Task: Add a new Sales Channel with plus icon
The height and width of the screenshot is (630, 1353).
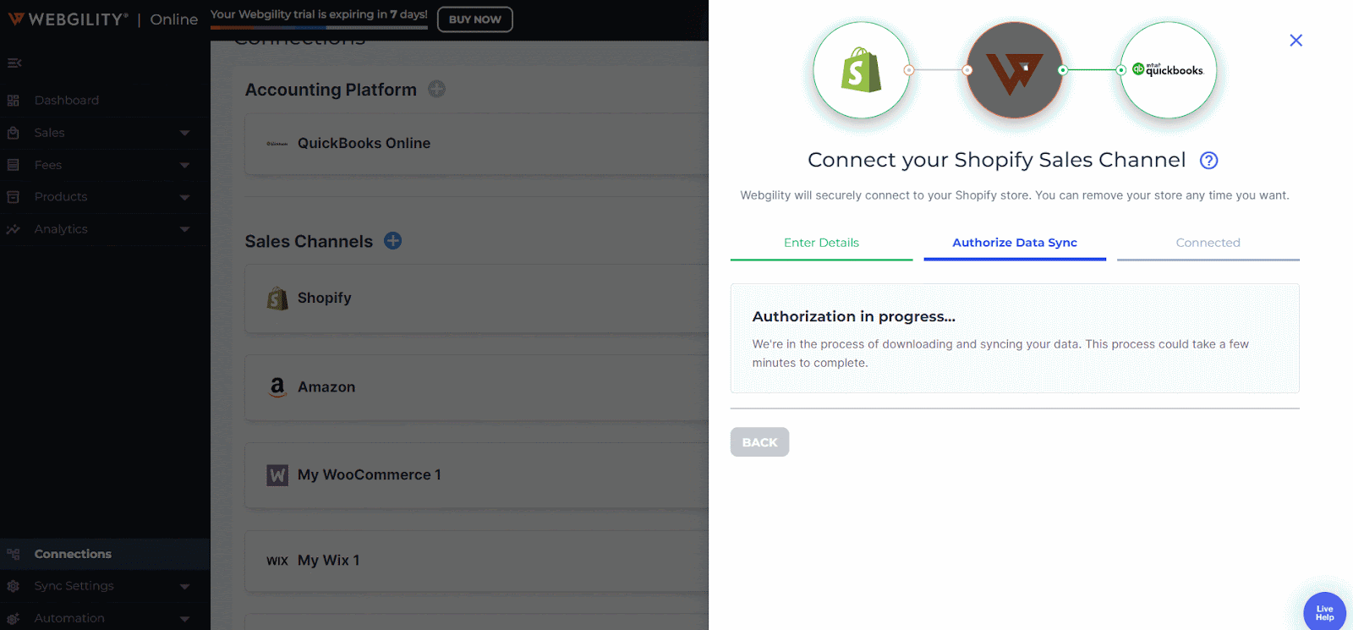Action: point(393,241)
